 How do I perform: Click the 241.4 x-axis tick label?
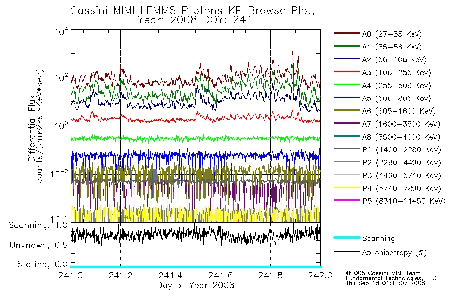(x=171, y=275)
